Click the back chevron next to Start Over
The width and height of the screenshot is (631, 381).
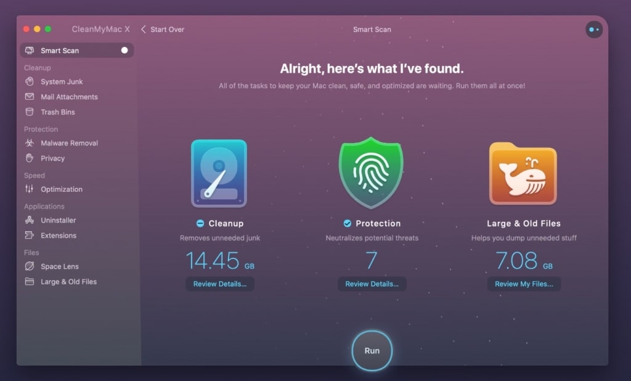[x=143, y=30]
